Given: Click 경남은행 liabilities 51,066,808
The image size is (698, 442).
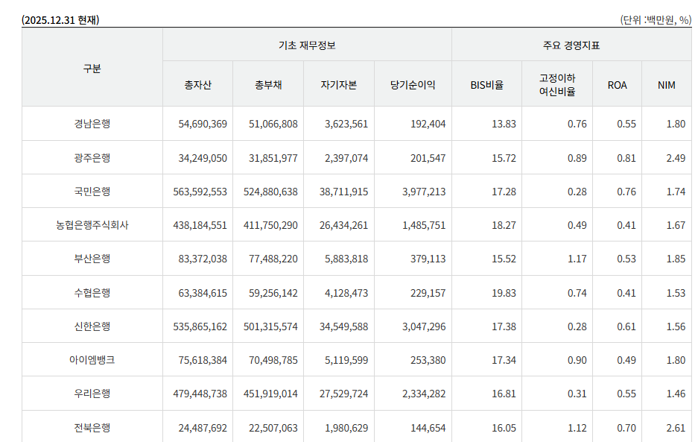Looking at the screenshot, I should pos(273,124).
